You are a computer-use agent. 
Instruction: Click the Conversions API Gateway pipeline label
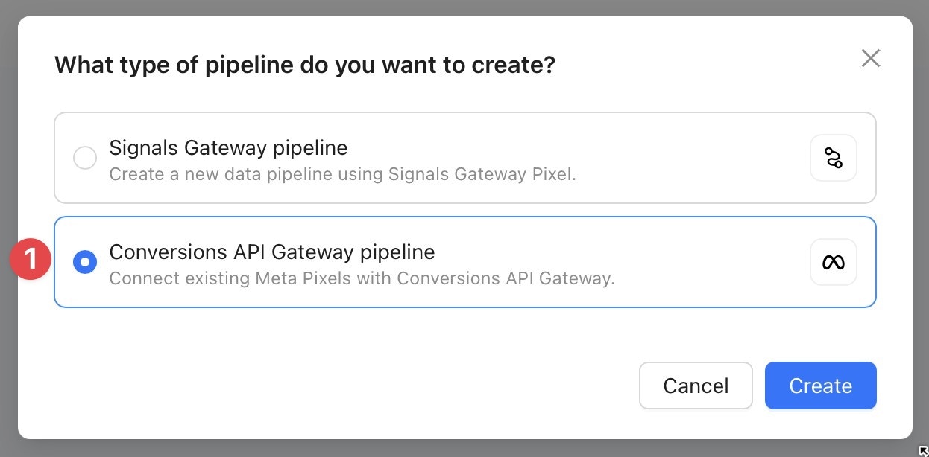(x=272, y=252)
